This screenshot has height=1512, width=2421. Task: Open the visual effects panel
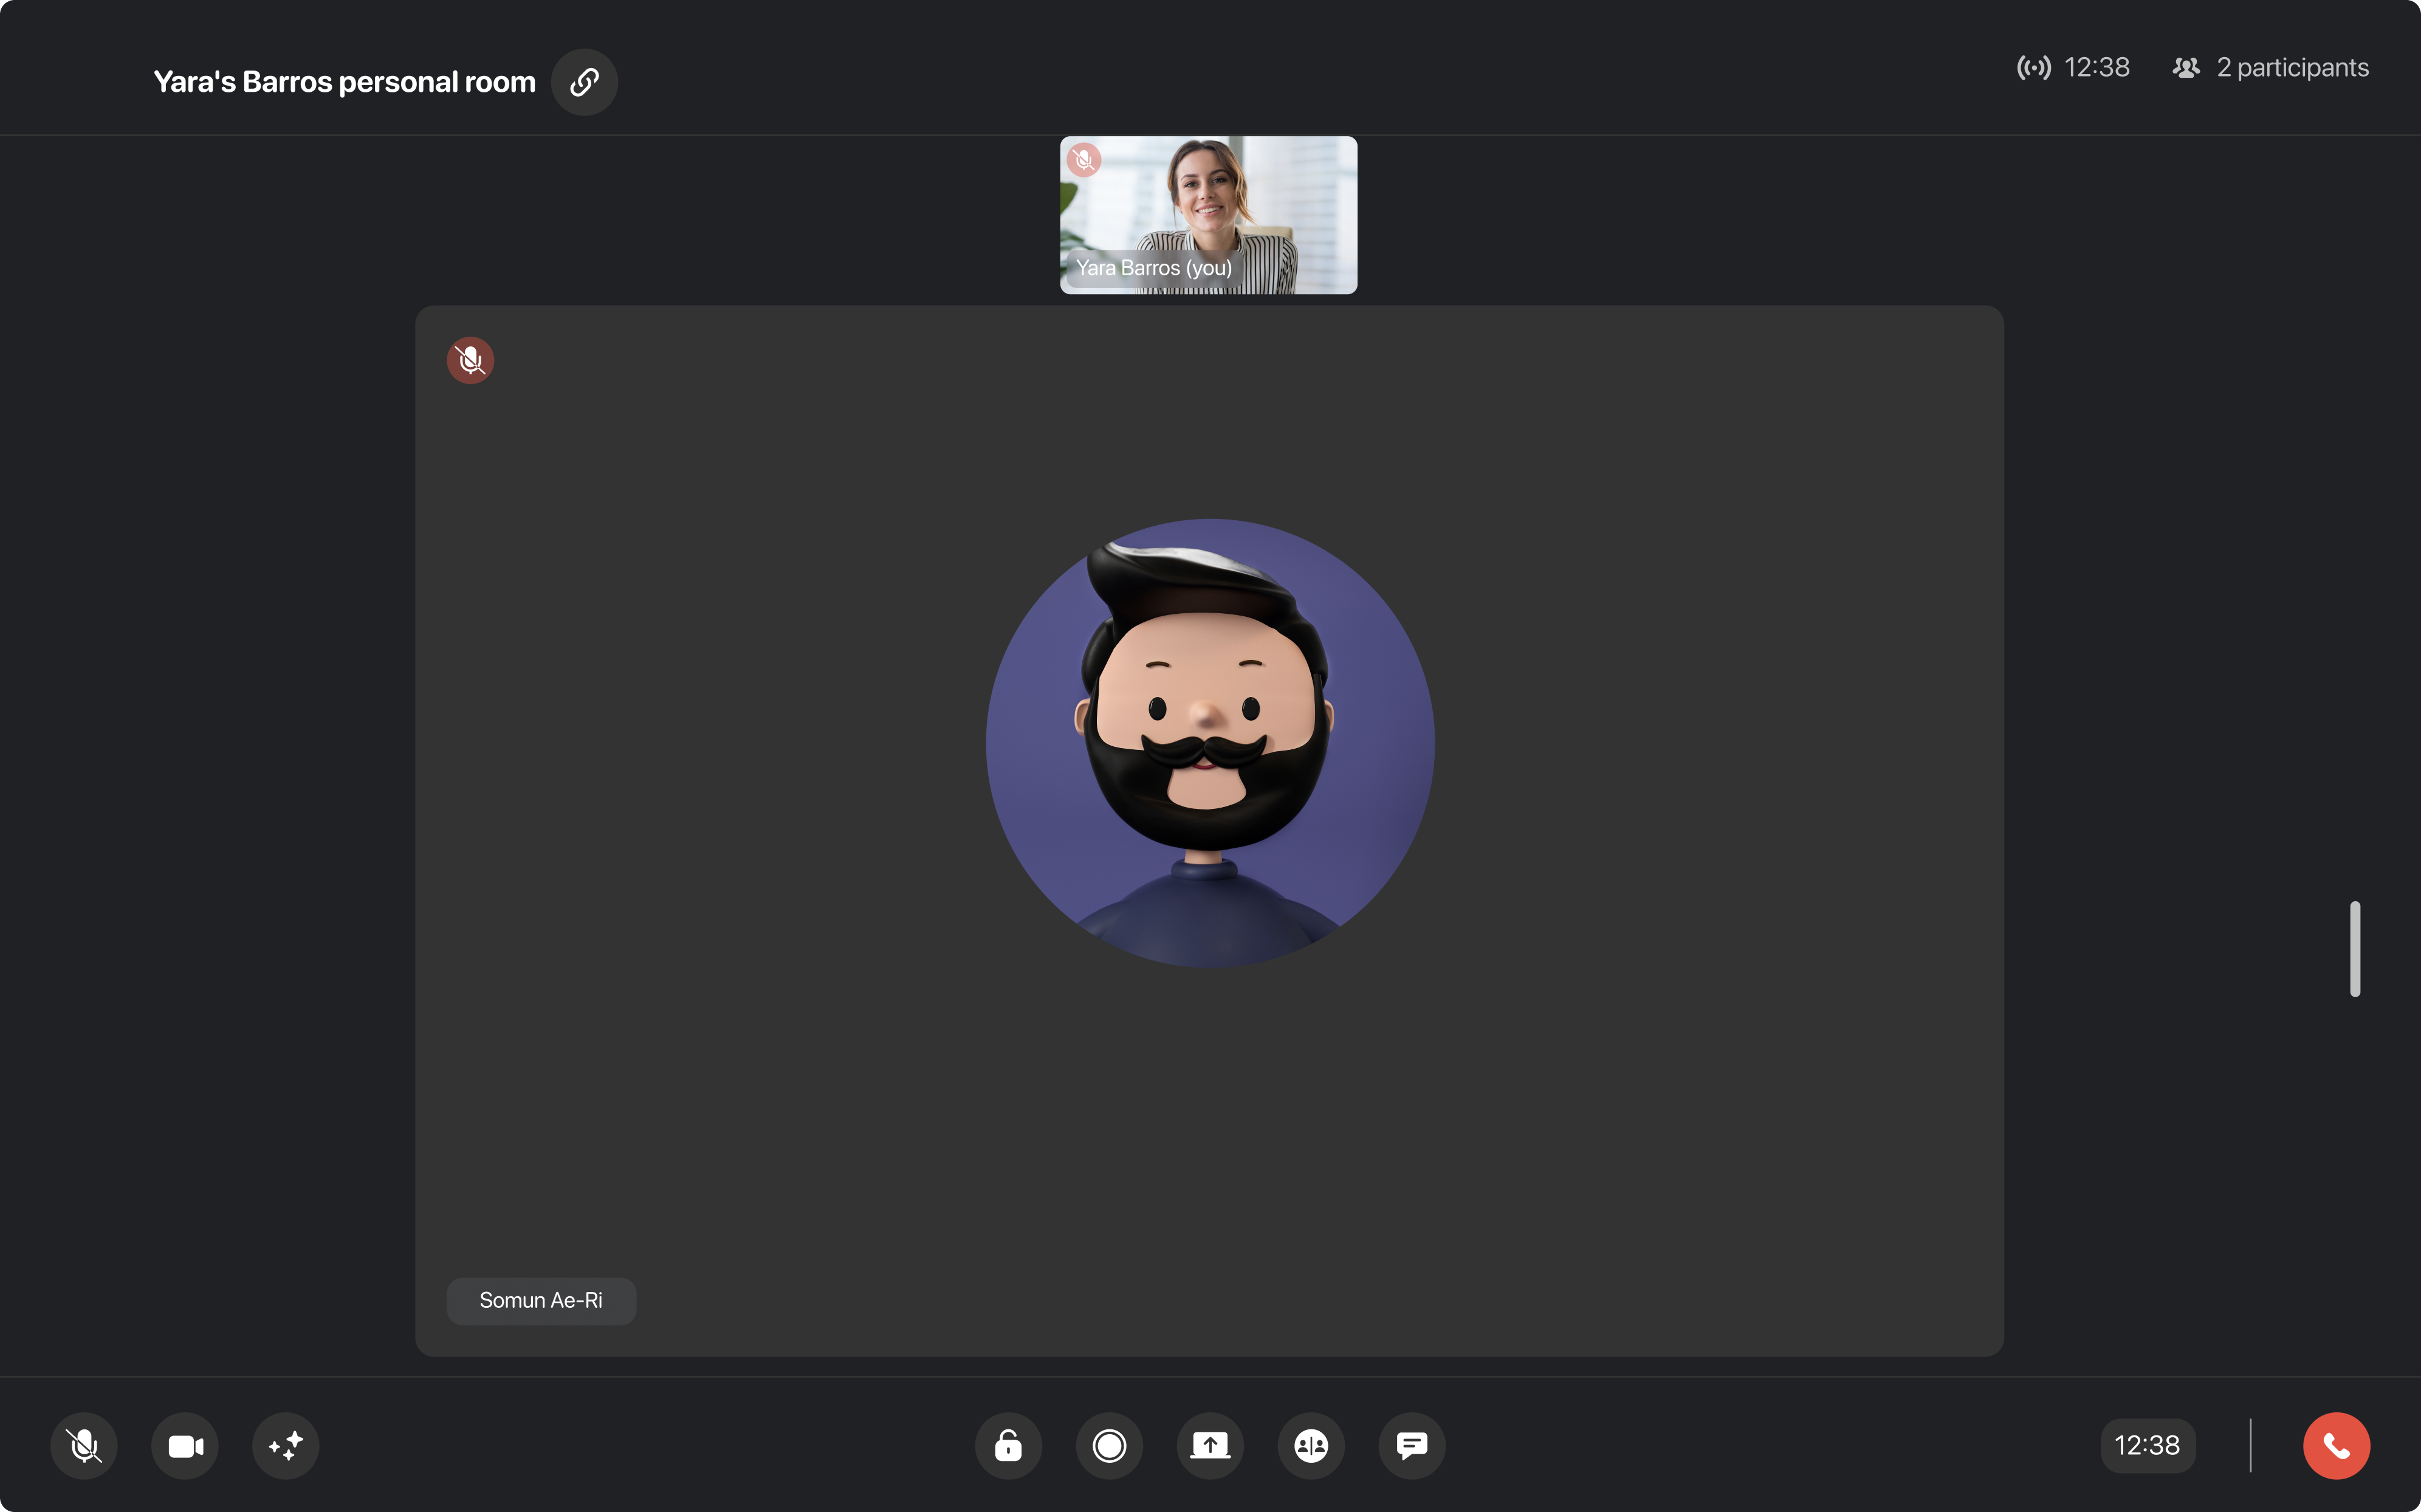(285, 1445)
